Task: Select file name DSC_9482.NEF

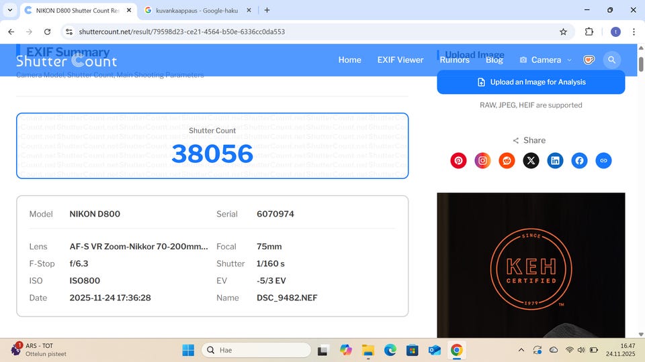Action: click(x=287, y=298)
